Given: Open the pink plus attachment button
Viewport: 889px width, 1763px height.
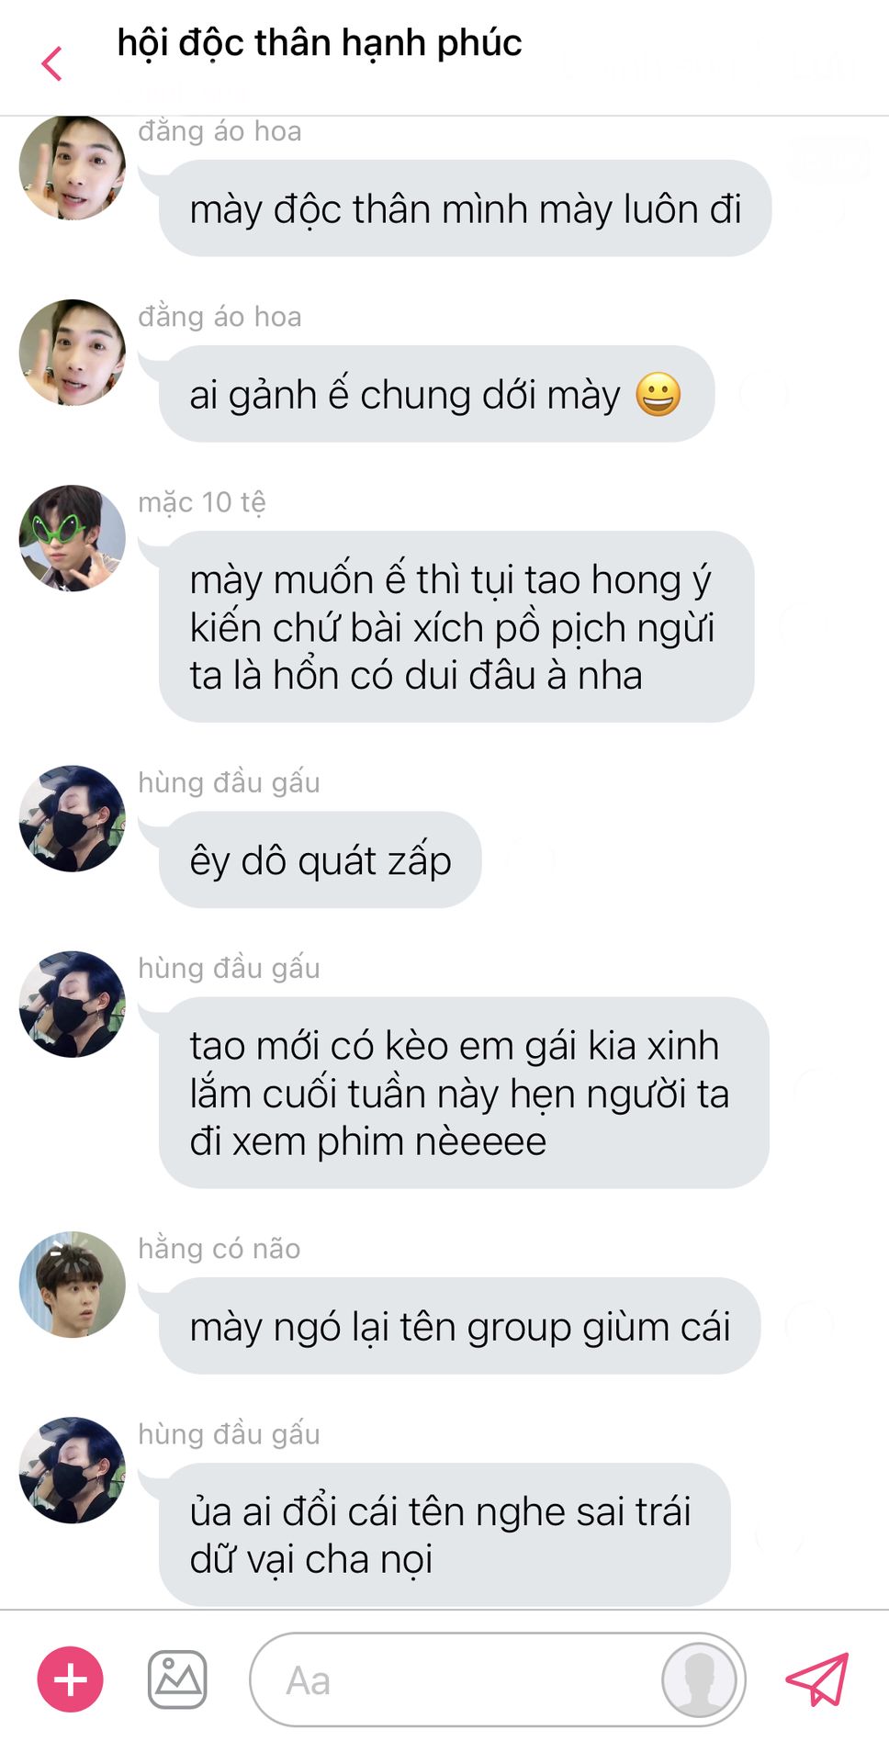Looking at the screenshot, I should (70, 1679).
